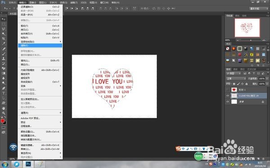Viewport: 270px width, 168px height.
Task: Toggle lock image pixels brush icon
Action: (238, 84)
